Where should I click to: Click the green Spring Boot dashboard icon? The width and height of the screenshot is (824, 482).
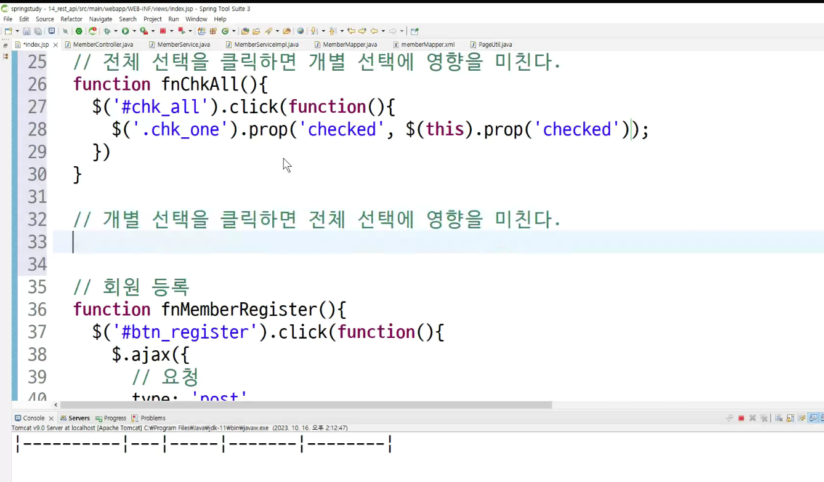click(79, 31)
